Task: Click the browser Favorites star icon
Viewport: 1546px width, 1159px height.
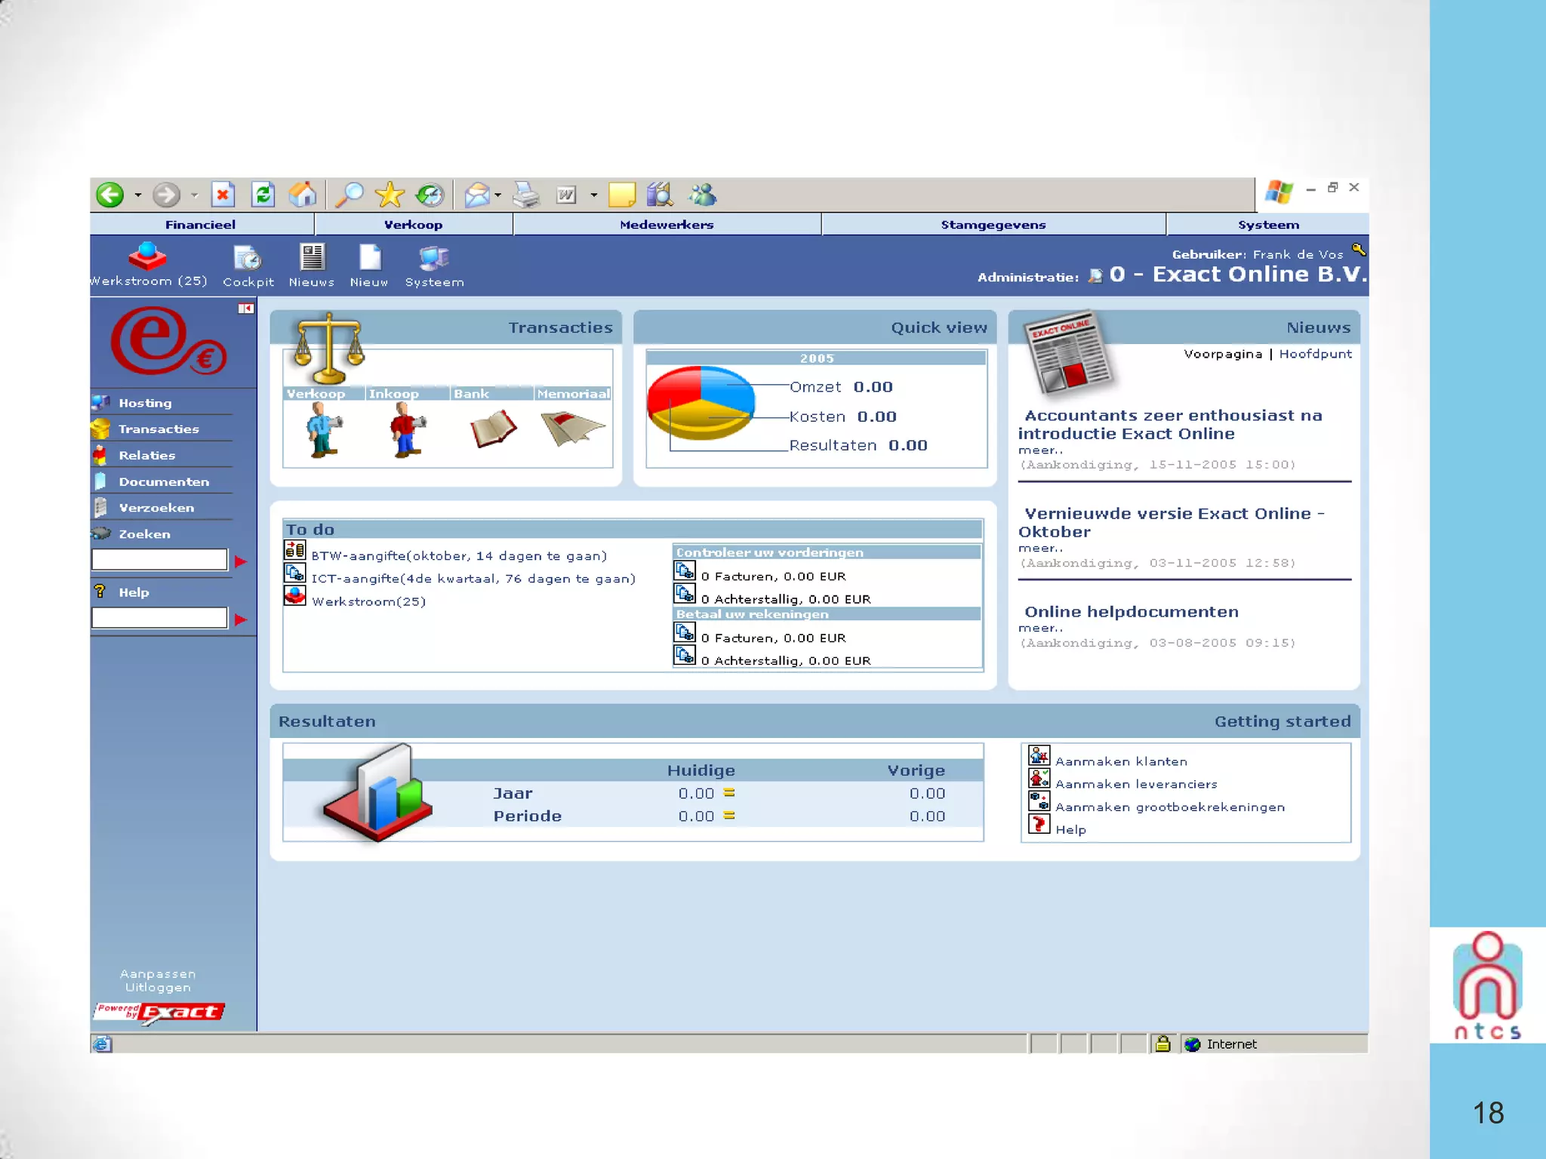Action: pyautogui.click(x=390, y=195)
